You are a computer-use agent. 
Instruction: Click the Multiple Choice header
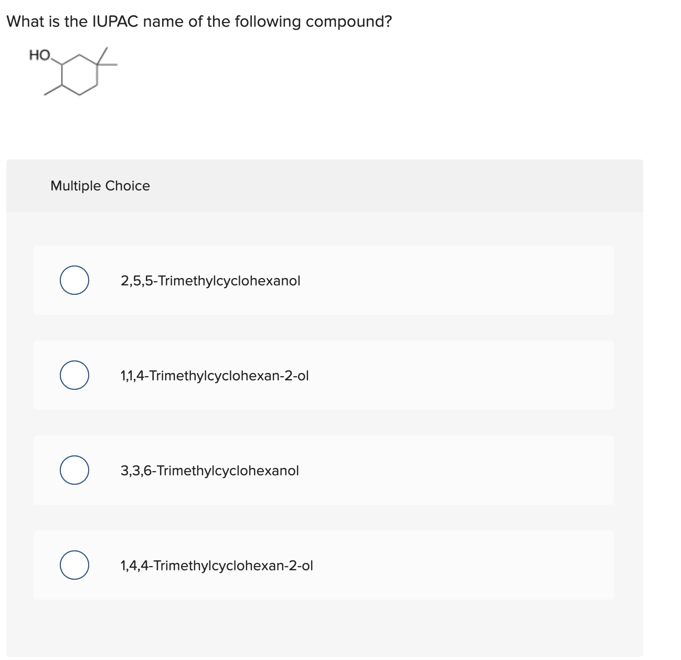pos(100,185)
